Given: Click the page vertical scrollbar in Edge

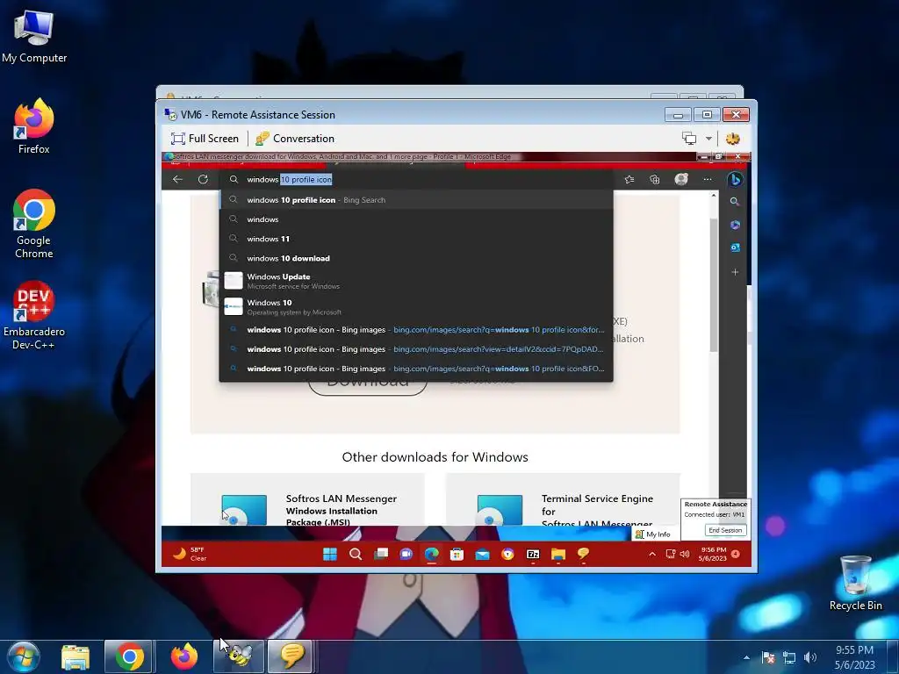Looking at the screenshot, I should (714, 285).
